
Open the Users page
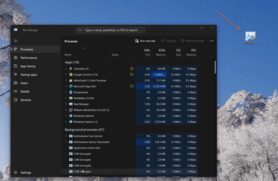36,83
